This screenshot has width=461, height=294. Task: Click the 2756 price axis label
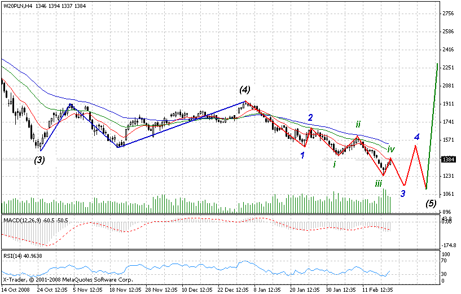(x=448, y=14)
